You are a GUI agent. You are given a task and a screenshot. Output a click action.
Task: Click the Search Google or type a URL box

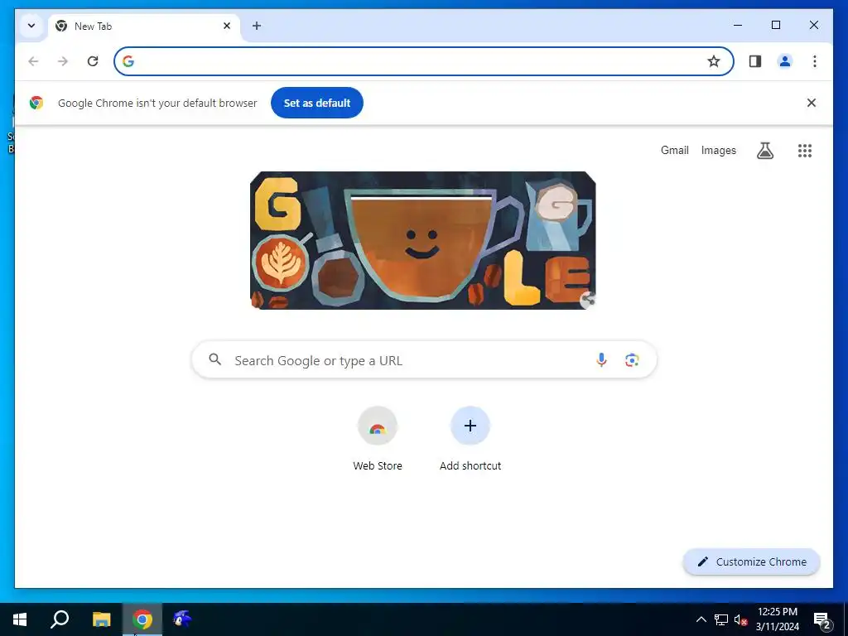tap(424, 359)
